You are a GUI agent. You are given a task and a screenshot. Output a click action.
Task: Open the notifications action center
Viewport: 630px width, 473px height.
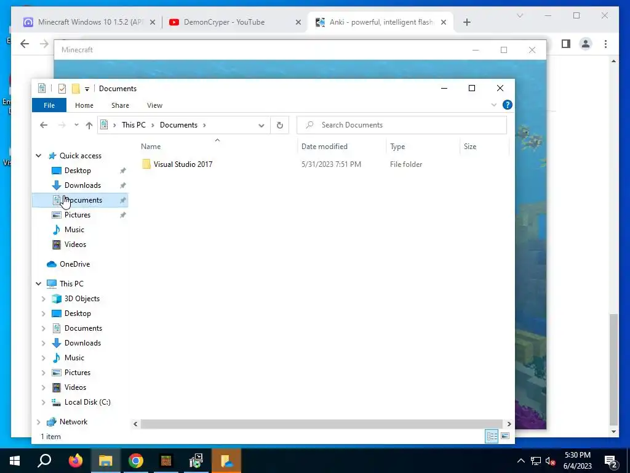click(x=611, y=461)
